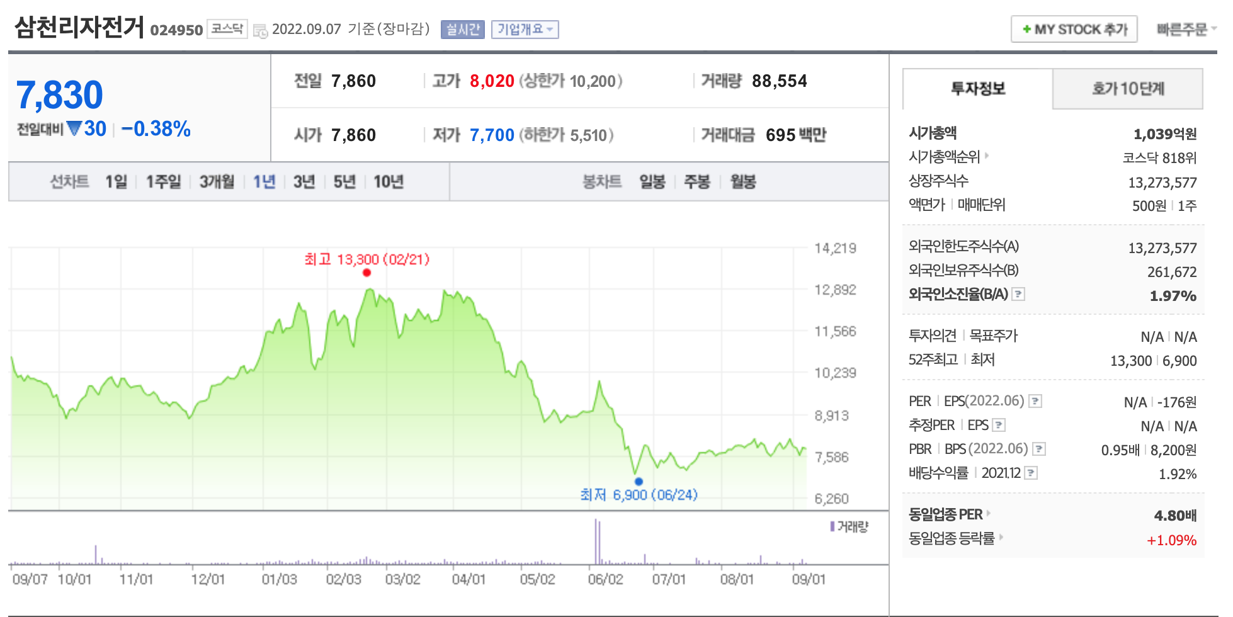Open help icon next to 외국인소진율(B/A)

click(x=1018, y=294)
